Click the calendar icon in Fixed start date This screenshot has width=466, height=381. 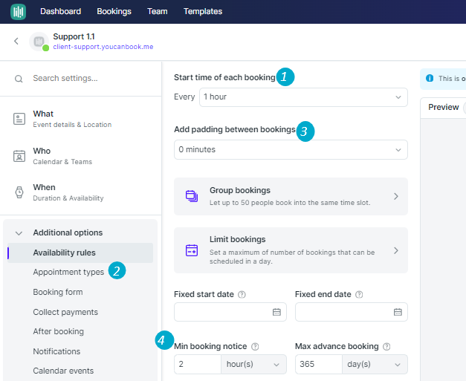[x=276, y=312]
